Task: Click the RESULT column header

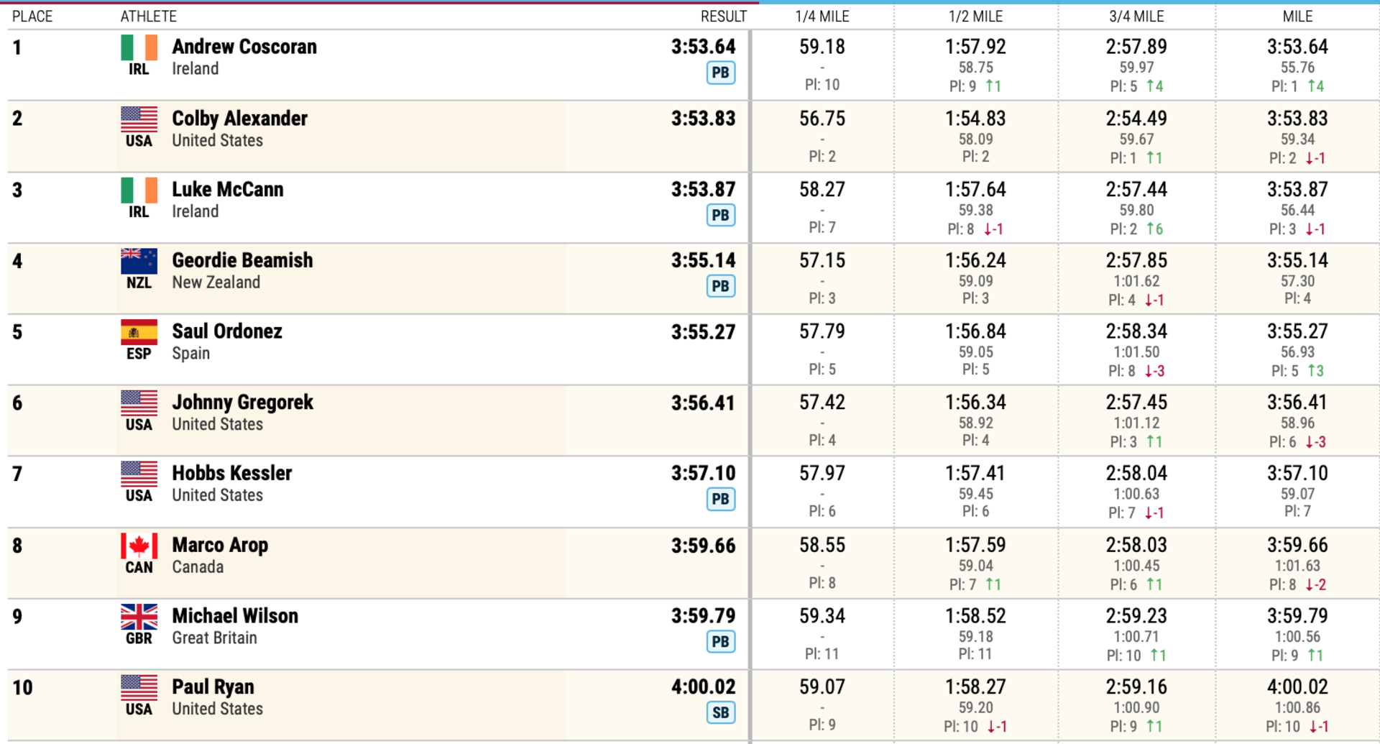Action: point(723,17)
